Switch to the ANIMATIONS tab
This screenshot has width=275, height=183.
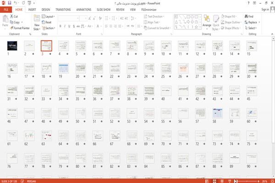(84, 10)
